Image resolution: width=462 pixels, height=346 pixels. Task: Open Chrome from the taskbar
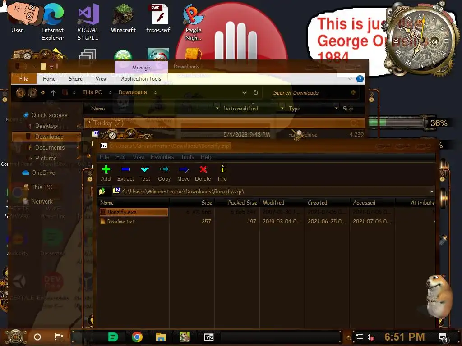click(137, 337)
